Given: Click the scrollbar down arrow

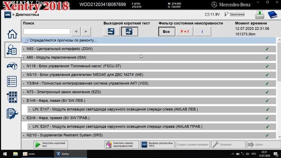Looking at the screenshot, I should (x=279, y=136).
